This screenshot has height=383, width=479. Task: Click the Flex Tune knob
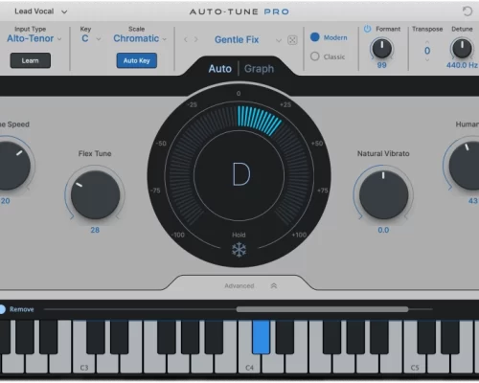[95, 194]
